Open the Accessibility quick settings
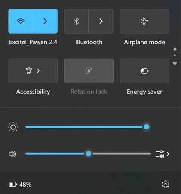This screenshot has width=181, height=194. (x=29, y=71)
